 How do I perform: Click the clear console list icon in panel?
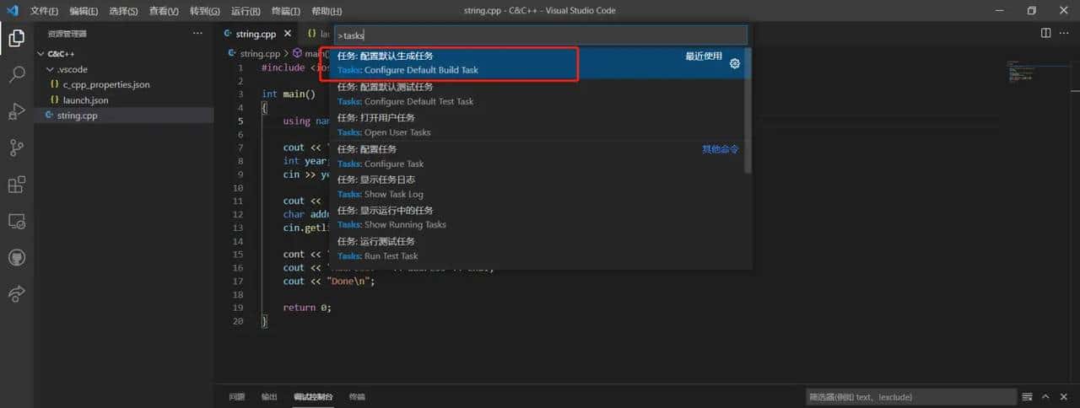(x=1028, y=397)
